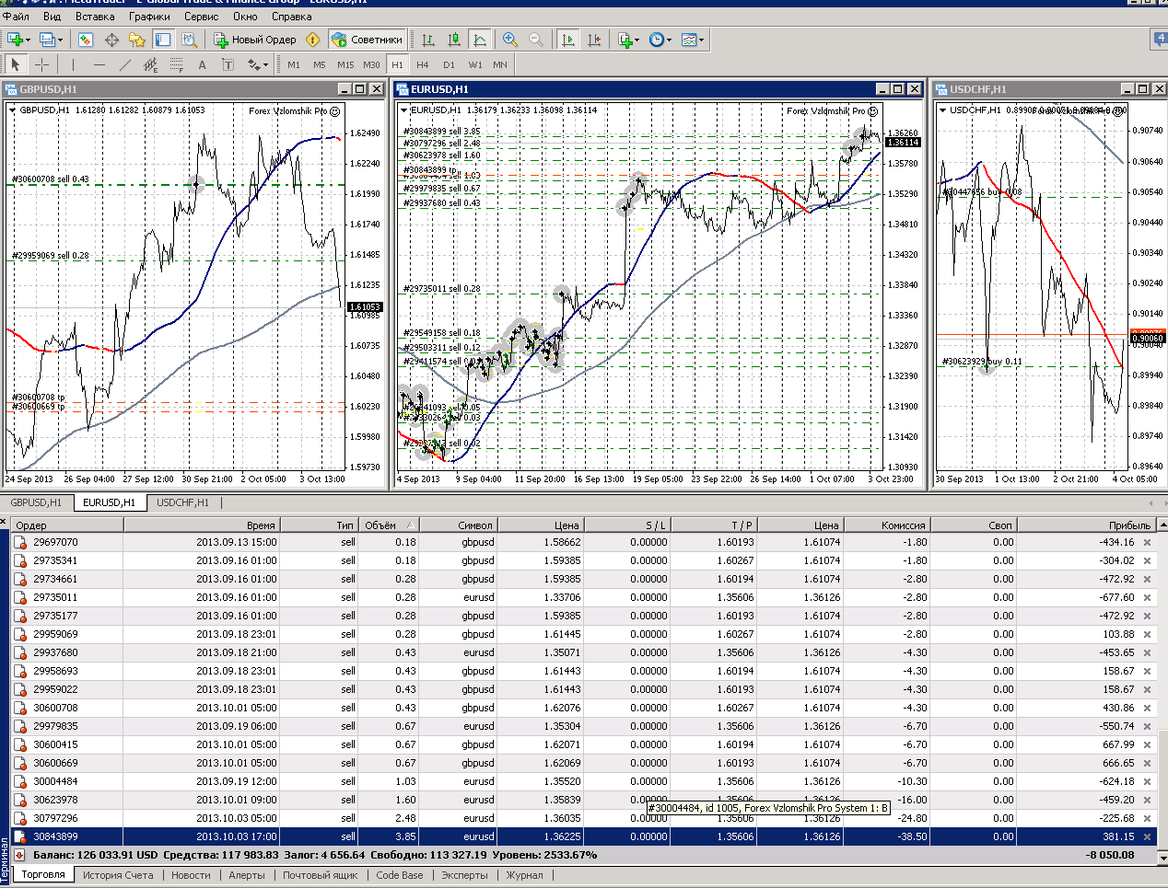Toggle the Terminal window icon

(163, 40)
